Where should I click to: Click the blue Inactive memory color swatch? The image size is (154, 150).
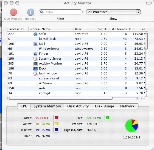click(x=56, y=130)
